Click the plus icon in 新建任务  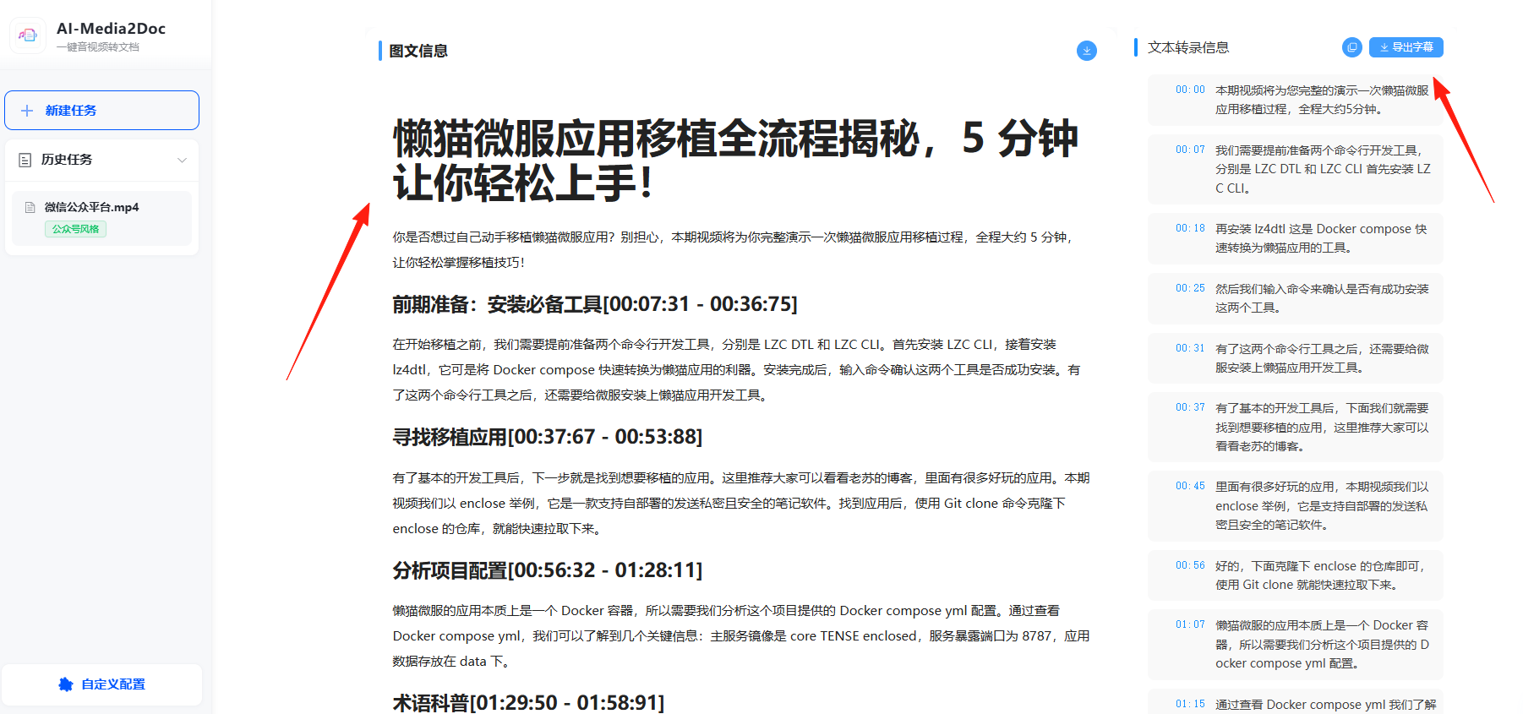tap(27, 111)
